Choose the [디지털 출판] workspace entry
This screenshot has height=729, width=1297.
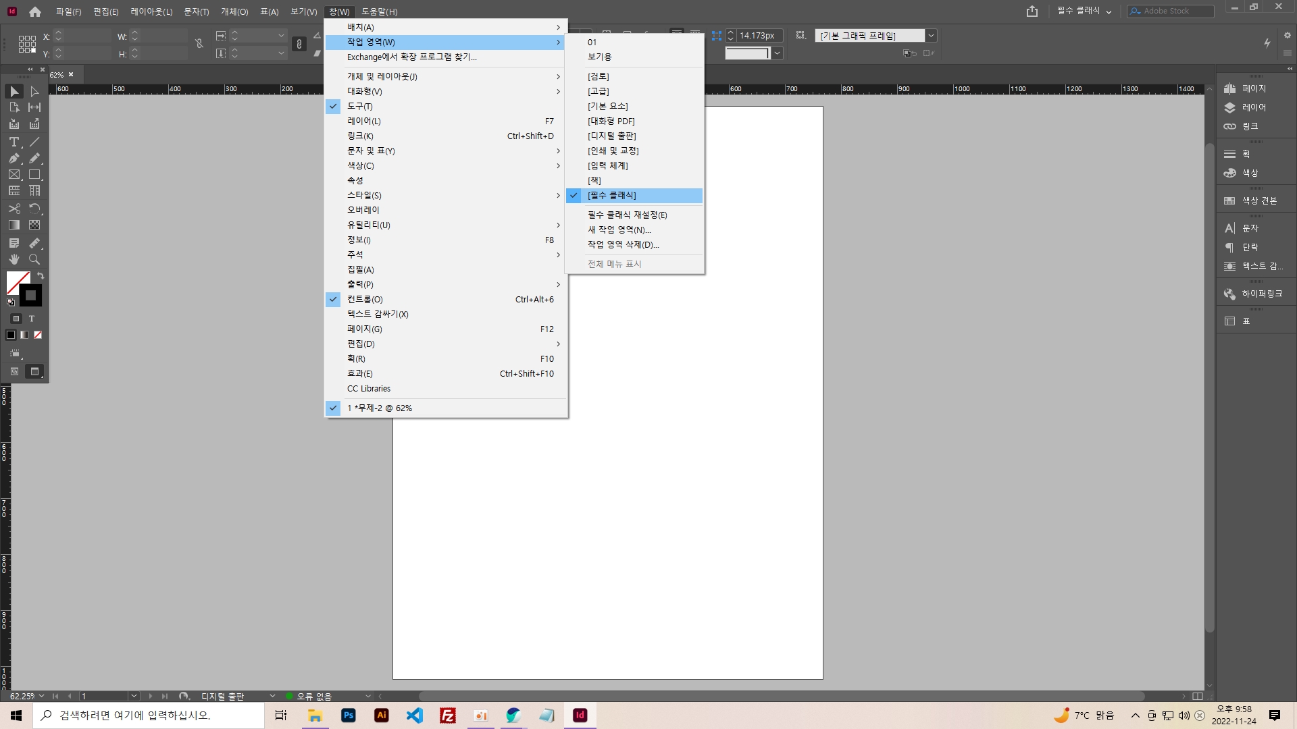[611, 136]
